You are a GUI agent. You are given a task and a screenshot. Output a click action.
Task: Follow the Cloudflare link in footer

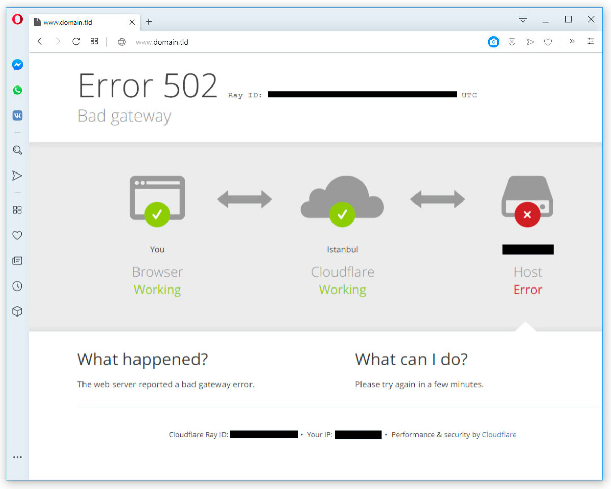coord(499,435)
